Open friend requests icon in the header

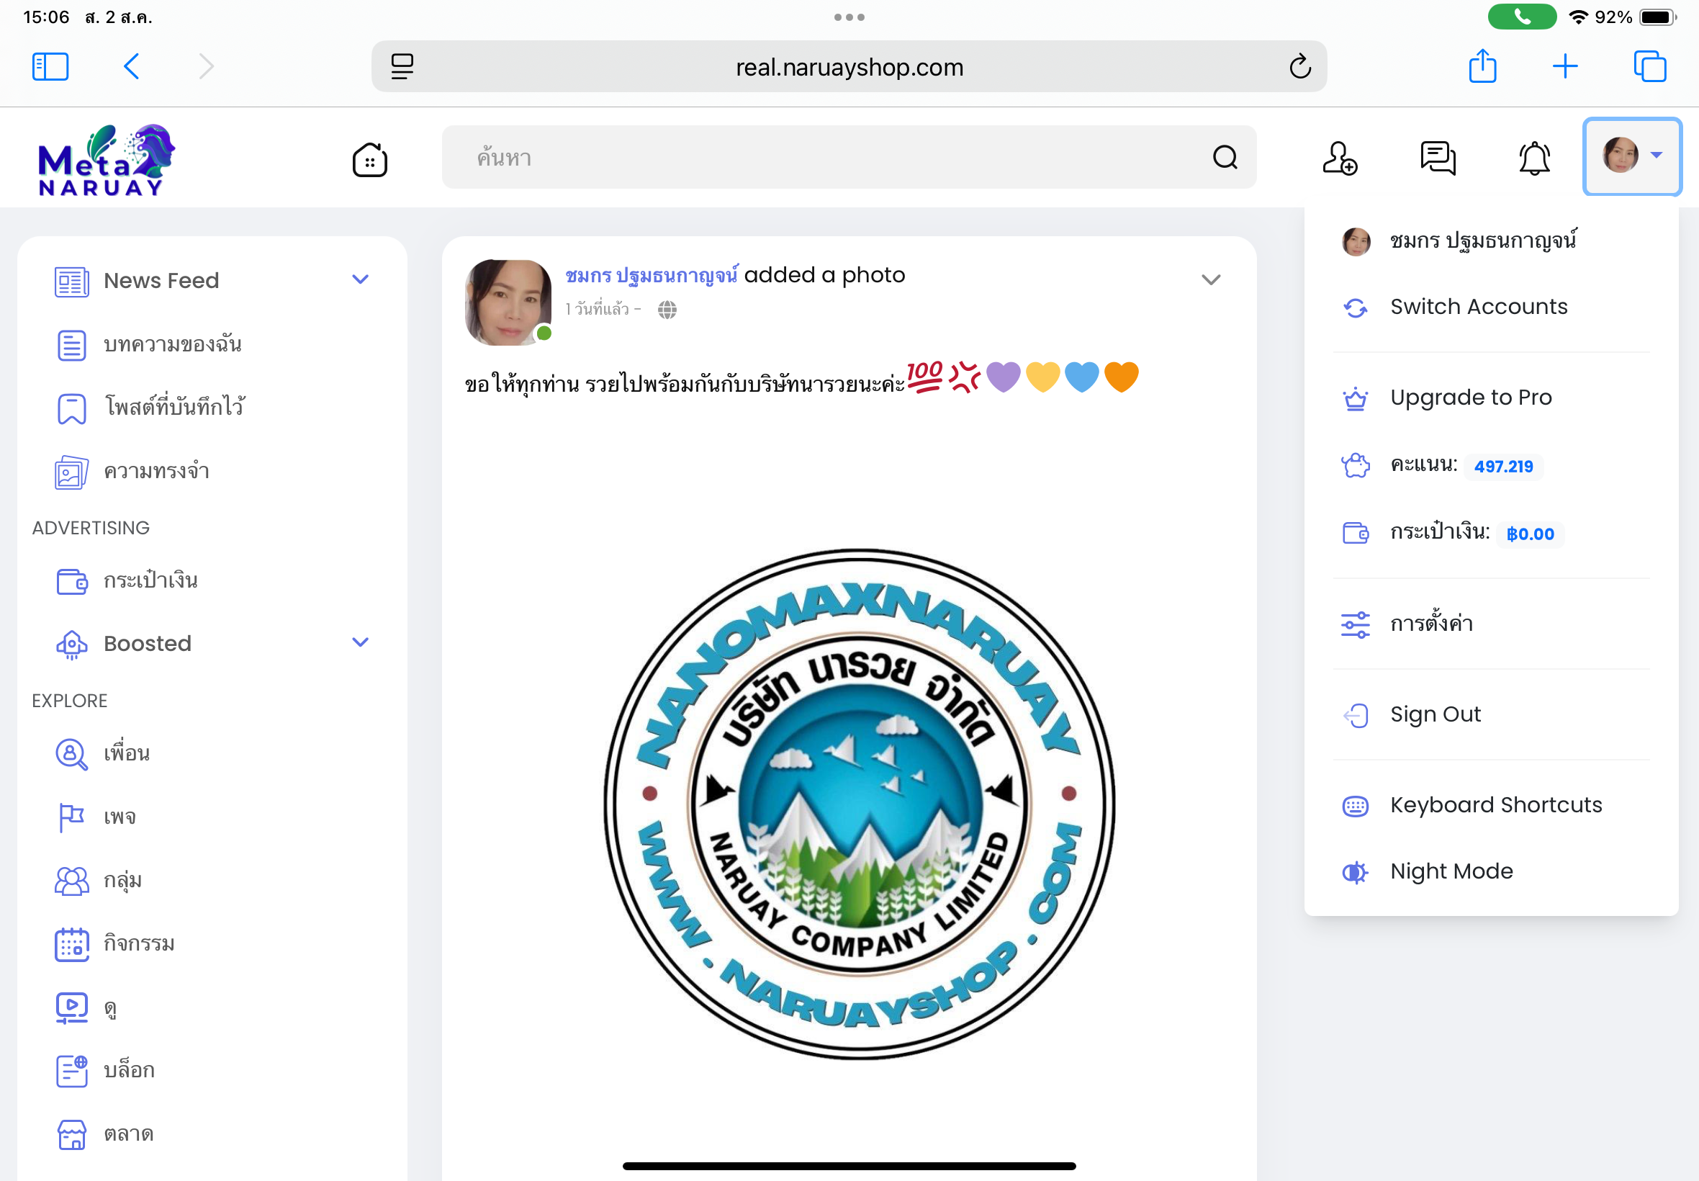point(1340,158)
